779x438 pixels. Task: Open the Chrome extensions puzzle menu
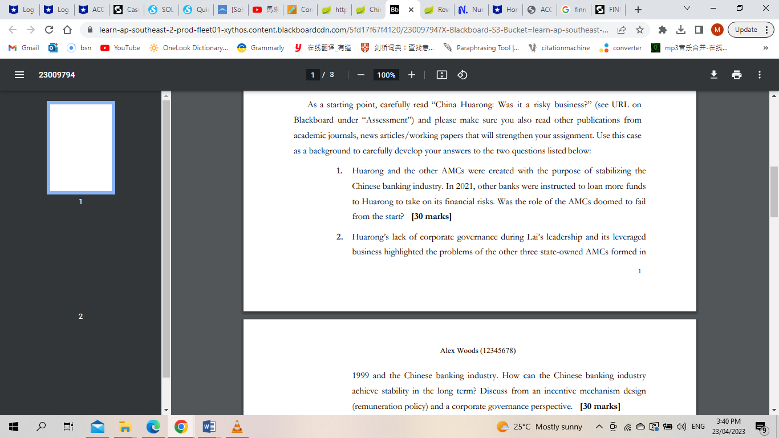click(x=662, y=30)
